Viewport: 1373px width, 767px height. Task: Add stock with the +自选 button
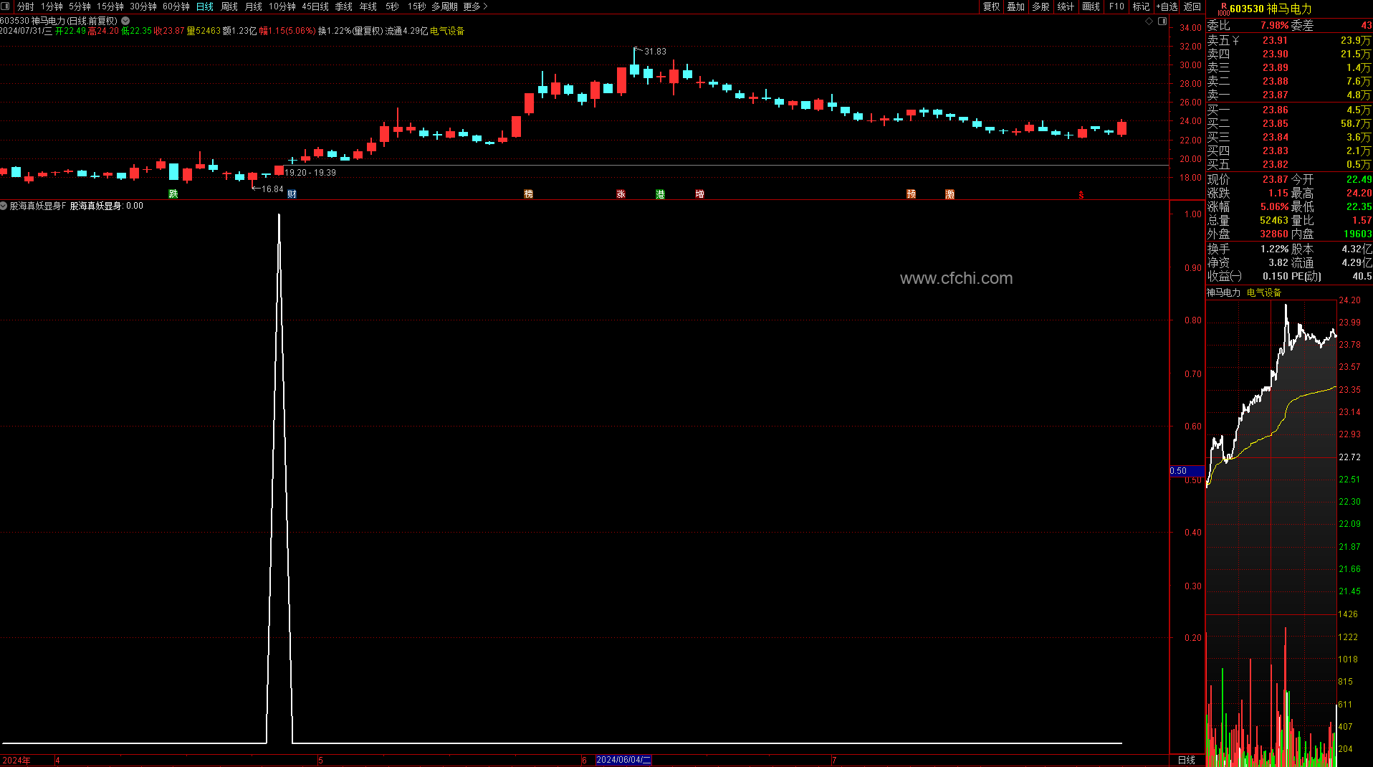(1167, 6)
